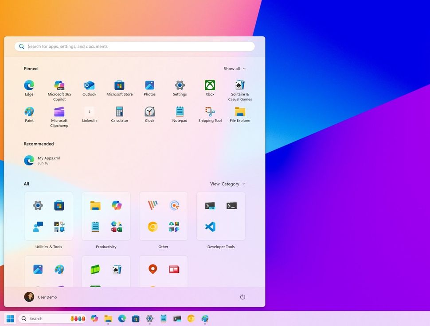Screen dimensions: 430x326
Task: Open Windows Terminal from the taskbar
Action: click(x=177, y=318)
